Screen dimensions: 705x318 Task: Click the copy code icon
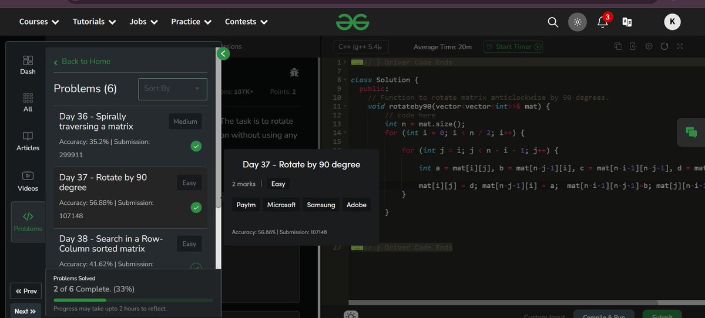618,47
